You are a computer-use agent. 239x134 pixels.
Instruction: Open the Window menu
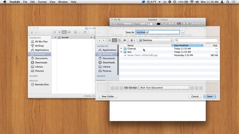pos(63,2)
